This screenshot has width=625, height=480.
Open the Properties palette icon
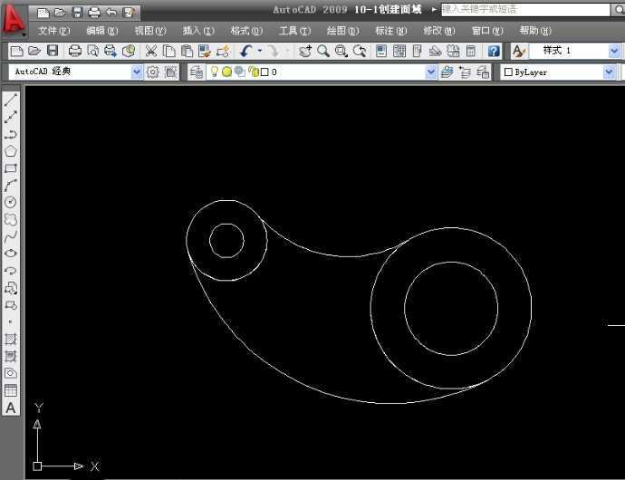(381, 51)
